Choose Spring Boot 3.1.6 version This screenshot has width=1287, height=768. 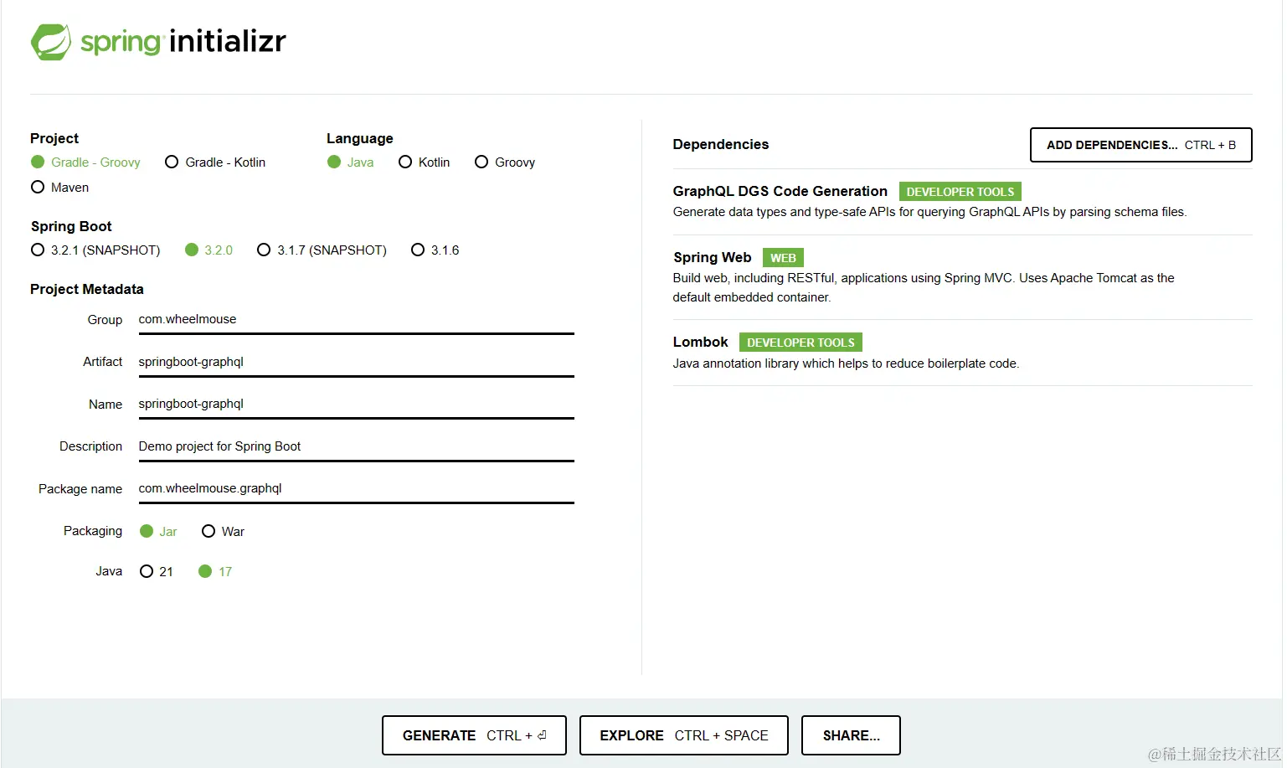(x=435, y=250)
